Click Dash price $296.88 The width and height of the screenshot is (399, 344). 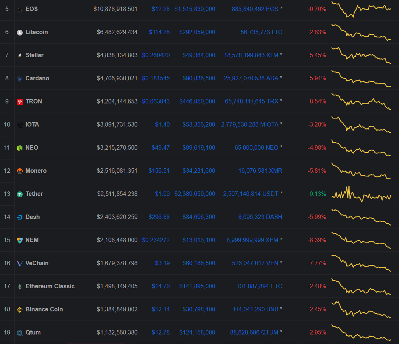[x=159, y=217]
